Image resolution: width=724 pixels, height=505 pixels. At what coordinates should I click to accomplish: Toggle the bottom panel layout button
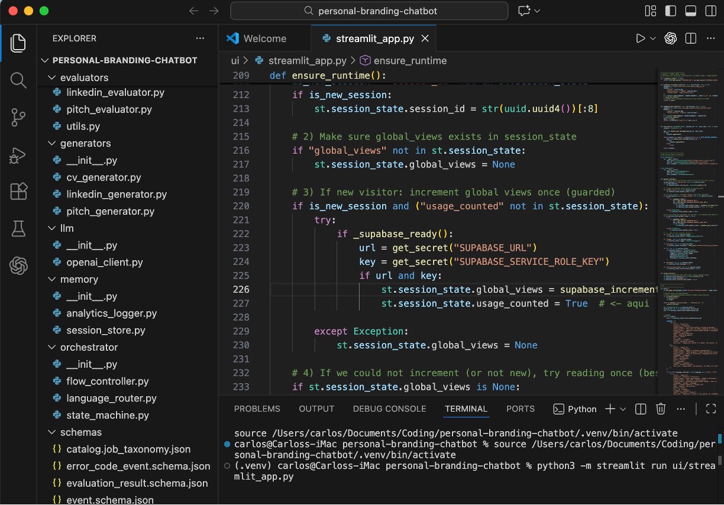tap(690, 11)
